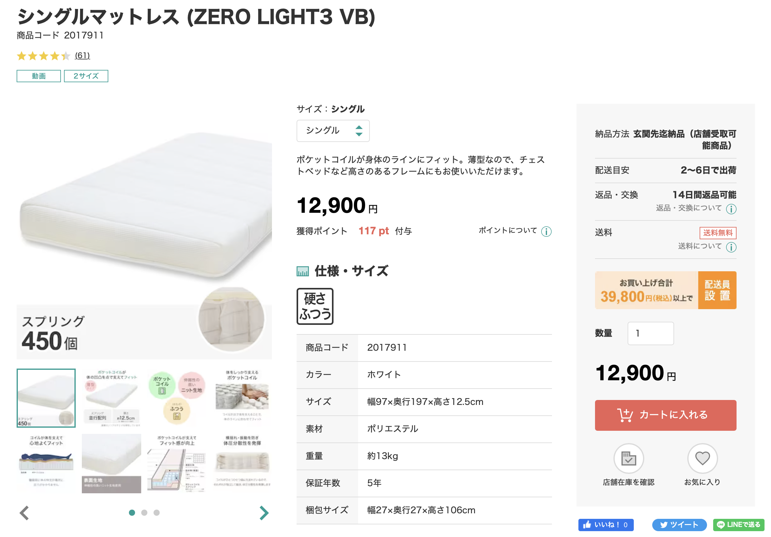Click the 2サイズ tag

[x=86, y=76]
